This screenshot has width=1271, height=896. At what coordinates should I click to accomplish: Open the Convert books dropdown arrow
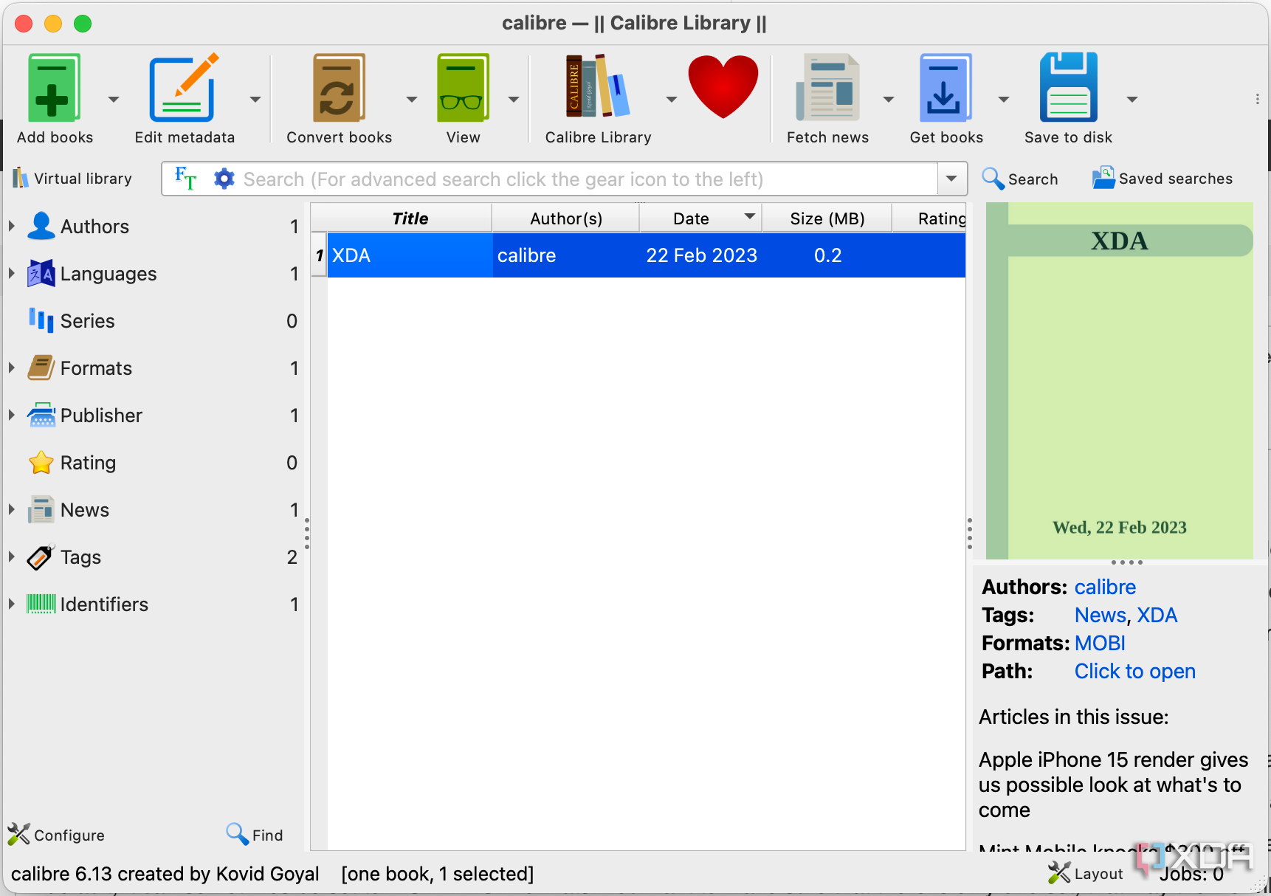point(412,99)
